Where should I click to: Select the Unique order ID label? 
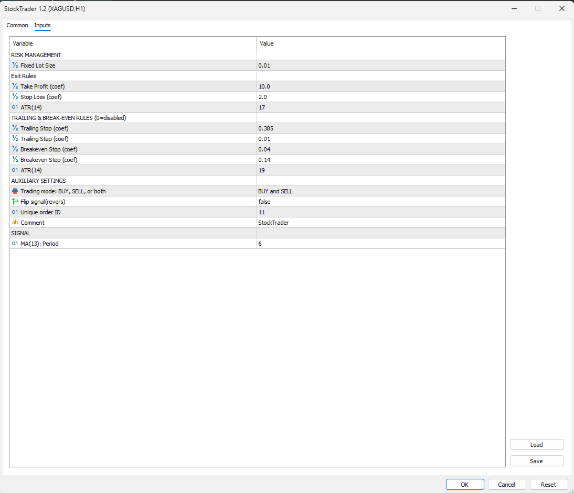(x=40, y=212)
